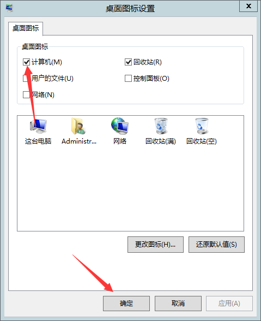261x321 pixels.
Task: Click the 更改图标(H)... button
Action: [155, 245]
